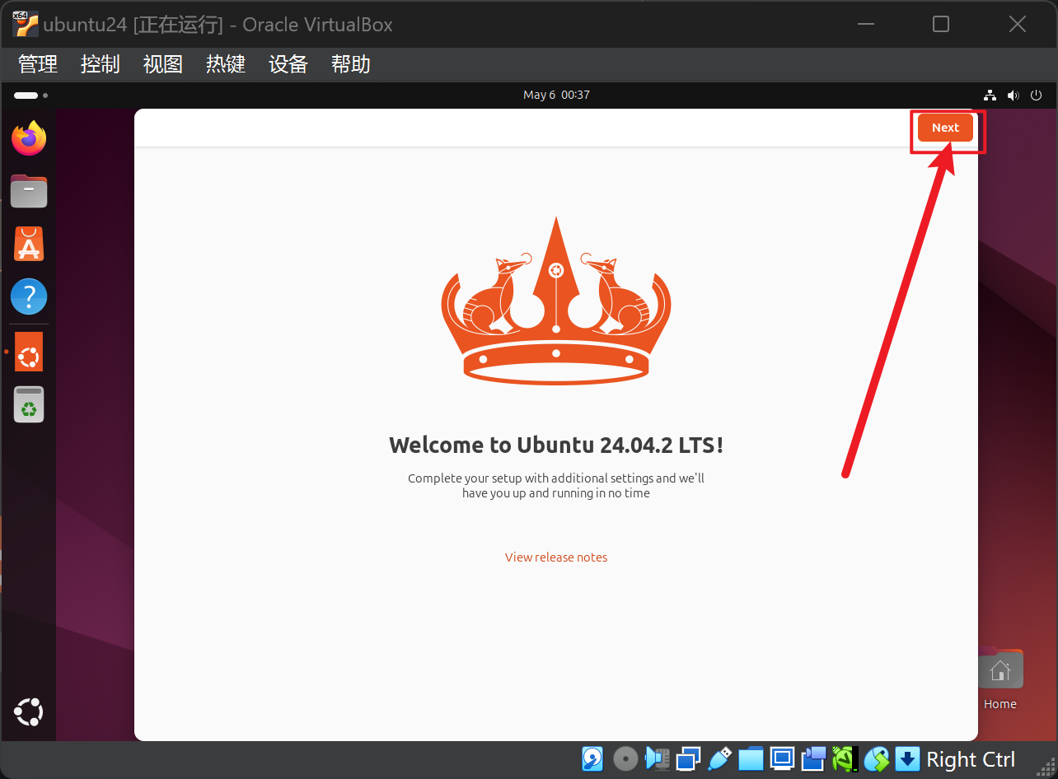Open the 控制 menu
The height and width of the screenshot is (779, 1058).
pos(101,64)
